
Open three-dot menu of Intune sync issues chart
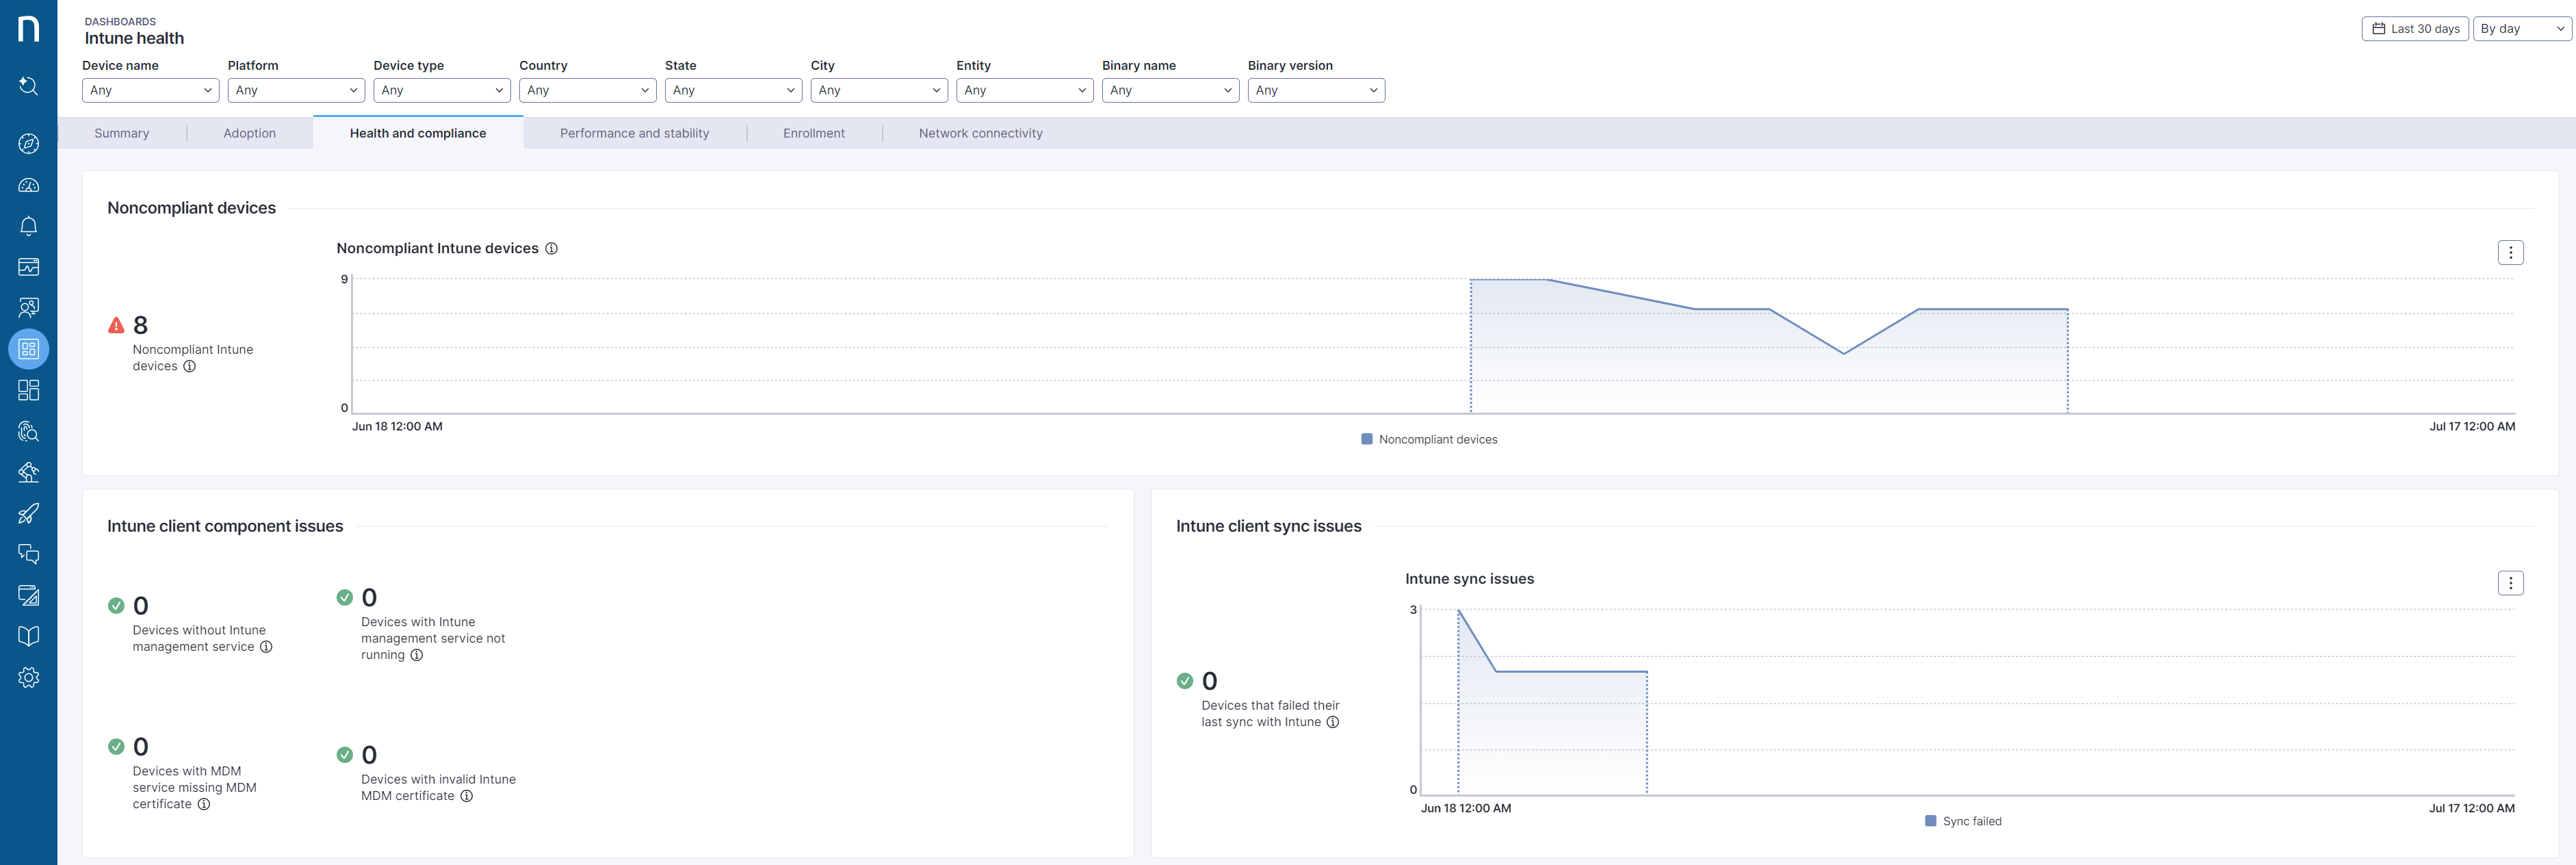coord(2510,584)
